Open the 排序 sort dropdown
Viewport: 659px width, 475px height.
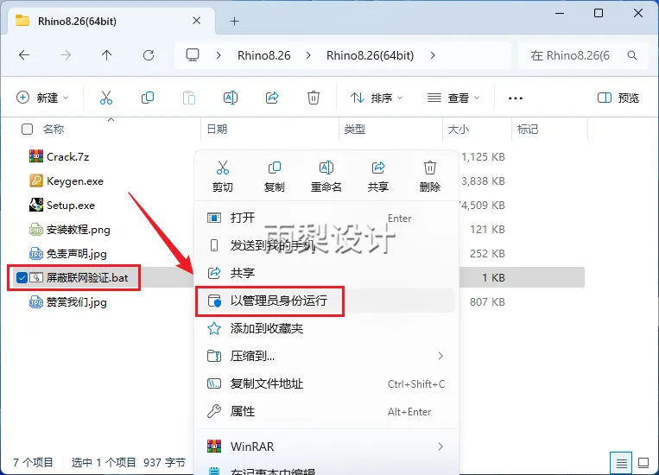(377, 98)
